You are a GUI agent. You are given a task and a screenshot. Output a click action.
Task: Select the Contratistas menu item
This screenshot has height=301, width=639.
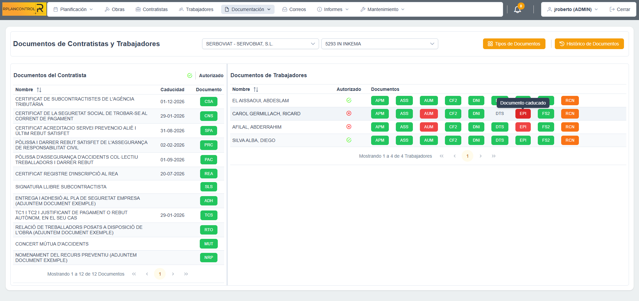coord(151,9)
